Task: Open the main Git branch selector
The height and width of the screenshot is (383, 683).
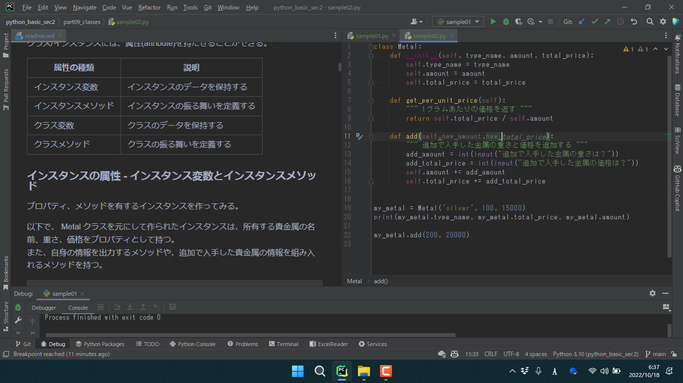Action: click(656, 354)
